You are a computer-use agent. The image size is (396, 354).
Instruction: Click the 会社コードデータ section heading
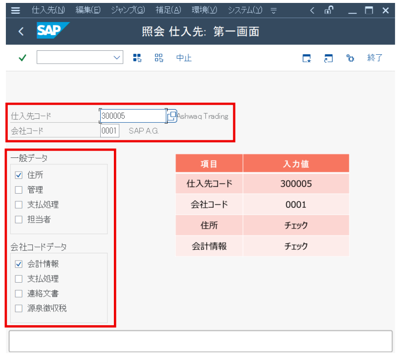[x=39, y=247]
